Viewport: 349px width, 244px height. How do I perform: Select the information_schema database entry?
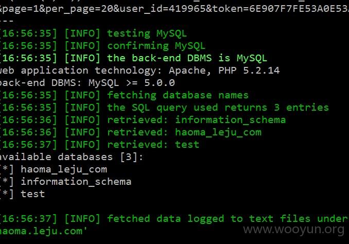pyautogui.click(x=76, y=182)
